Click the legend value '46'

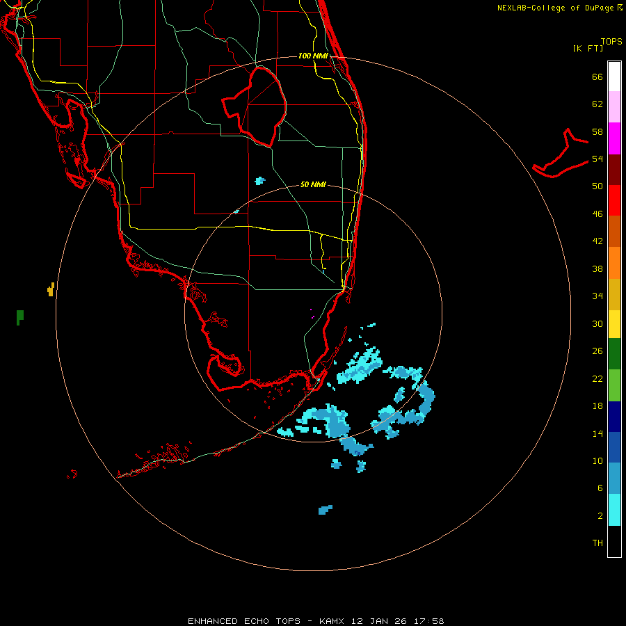(597, 214)
